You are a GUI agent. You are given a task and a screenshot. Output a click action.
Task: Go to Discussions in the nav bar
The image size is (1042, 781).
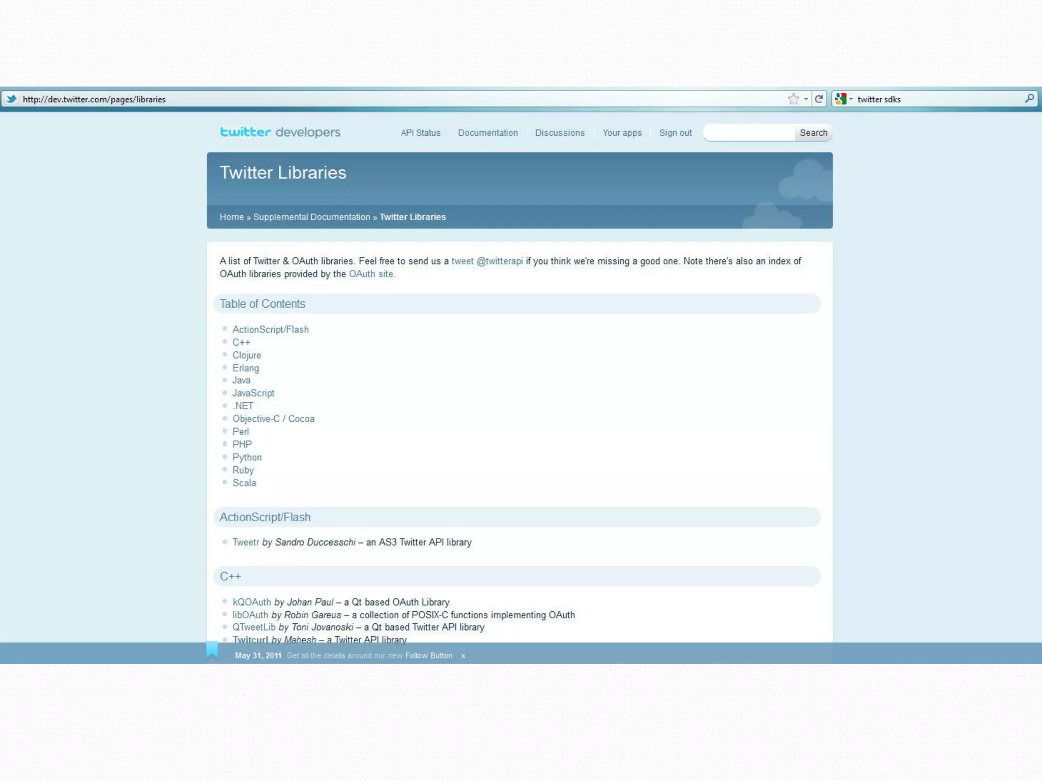point(560,133)
